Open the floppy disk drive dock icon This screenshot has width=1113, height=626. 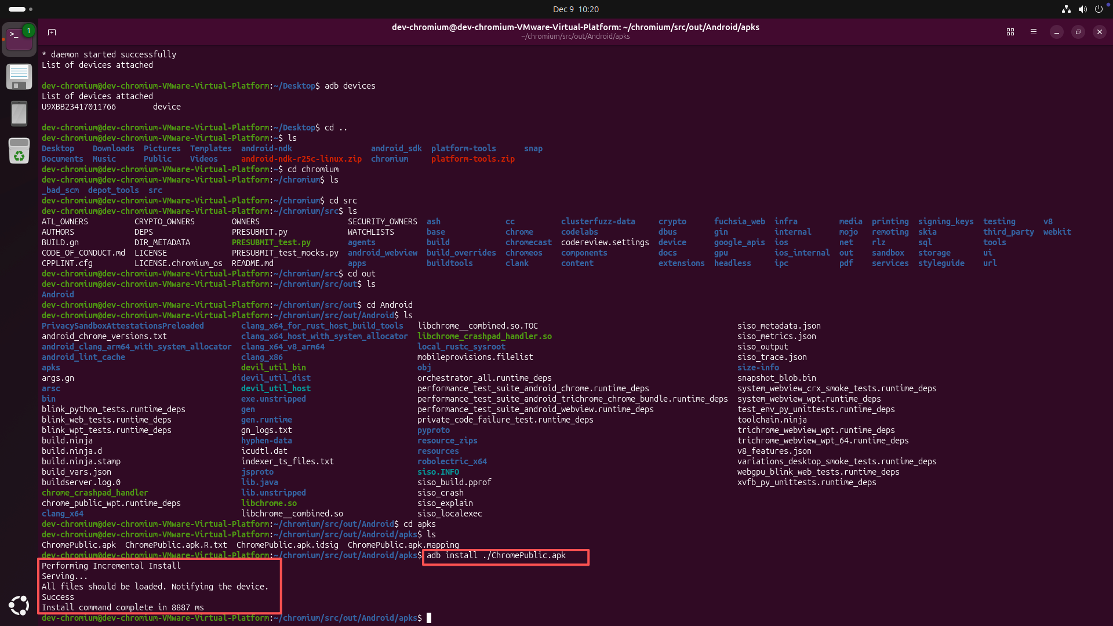[19, 77]
